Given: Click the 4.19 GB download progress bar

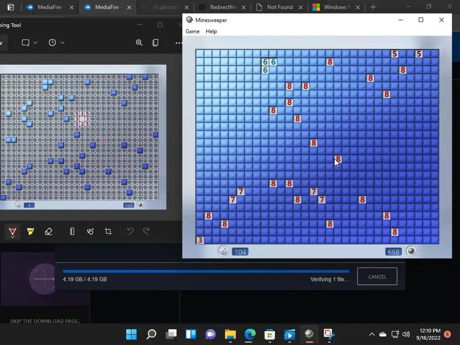Looking at the screenshot, I should point(206,271).
